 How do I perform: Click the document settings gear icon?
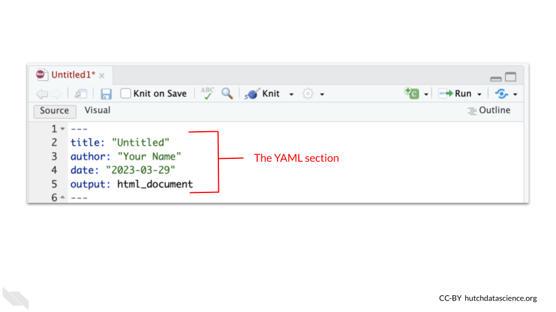click(x=308, y=94)
